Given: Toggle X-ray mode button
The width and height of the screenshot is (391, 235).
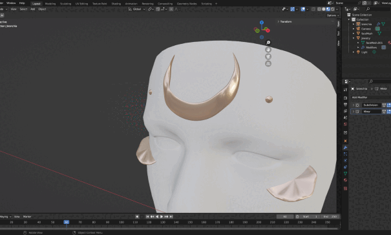Looking at the screenshot, I should point(313,9).
